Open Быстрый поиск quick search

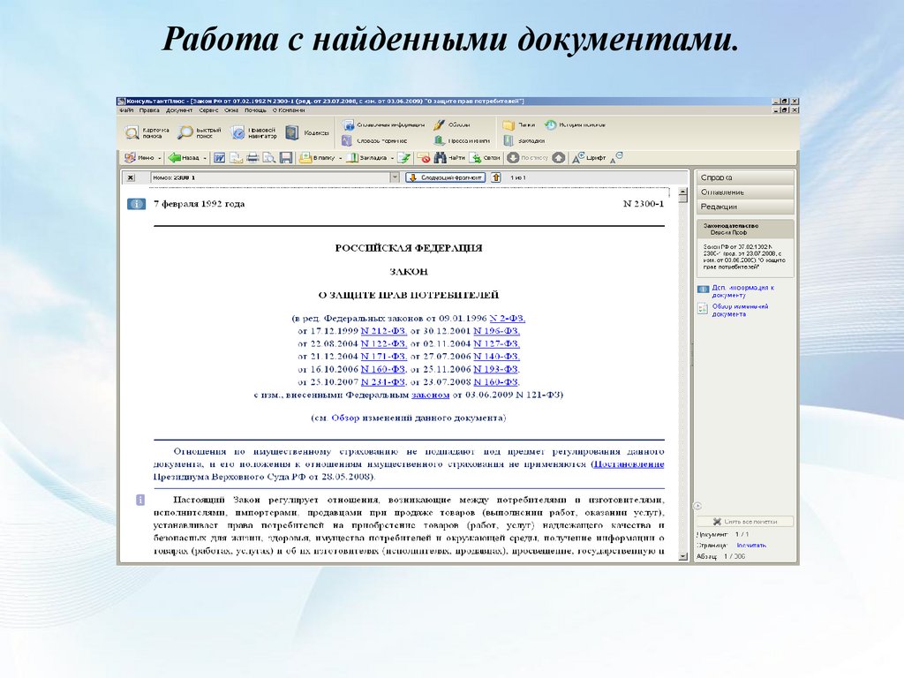point(200,133)
